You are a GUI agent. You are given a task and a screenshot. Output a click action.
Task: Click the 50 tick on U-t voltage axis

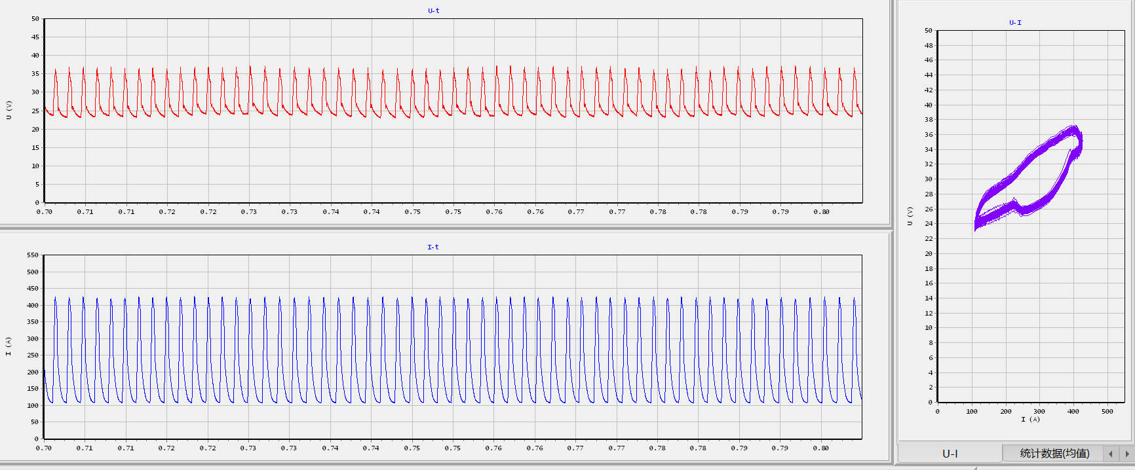tap(35, 19)
